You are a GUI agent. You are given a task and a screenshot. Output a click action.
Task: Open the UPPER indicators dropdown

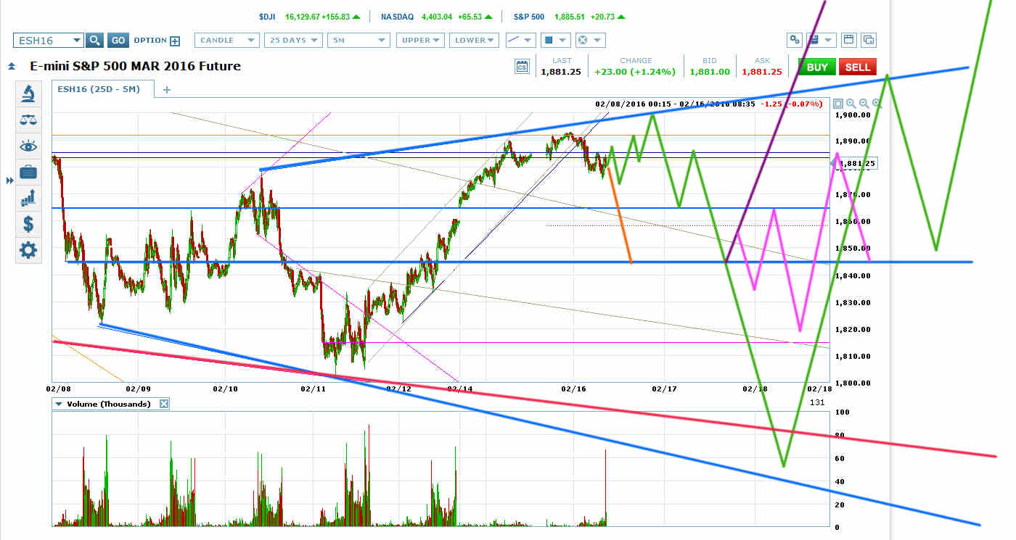click(x=419, y=41)
